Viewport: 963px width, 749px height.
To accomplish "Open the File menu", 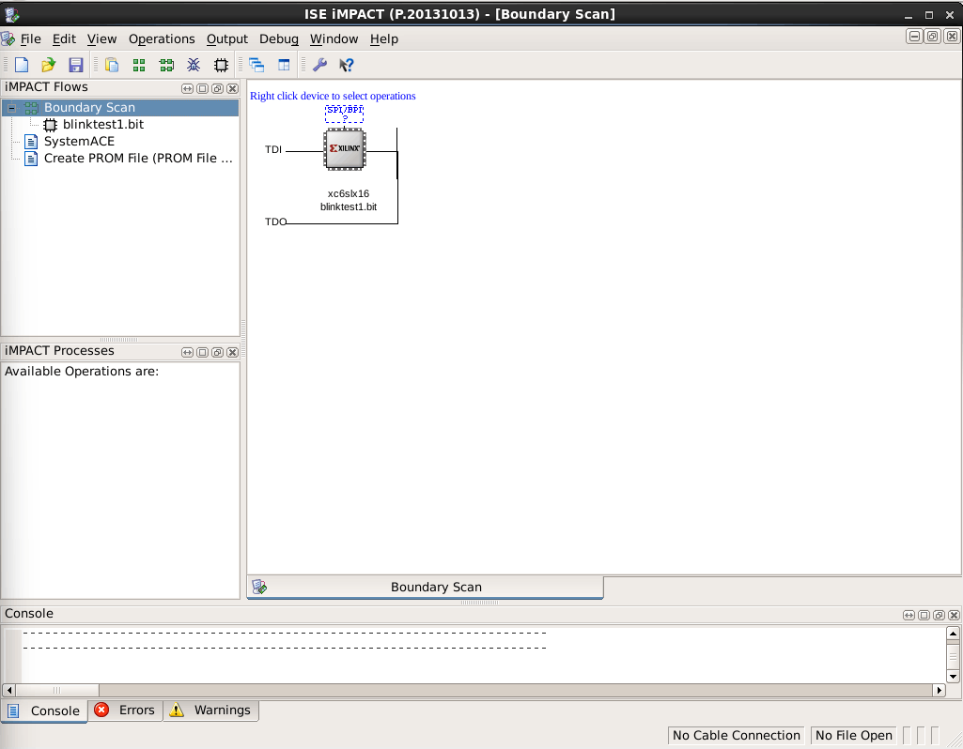I will click(30, 38).
